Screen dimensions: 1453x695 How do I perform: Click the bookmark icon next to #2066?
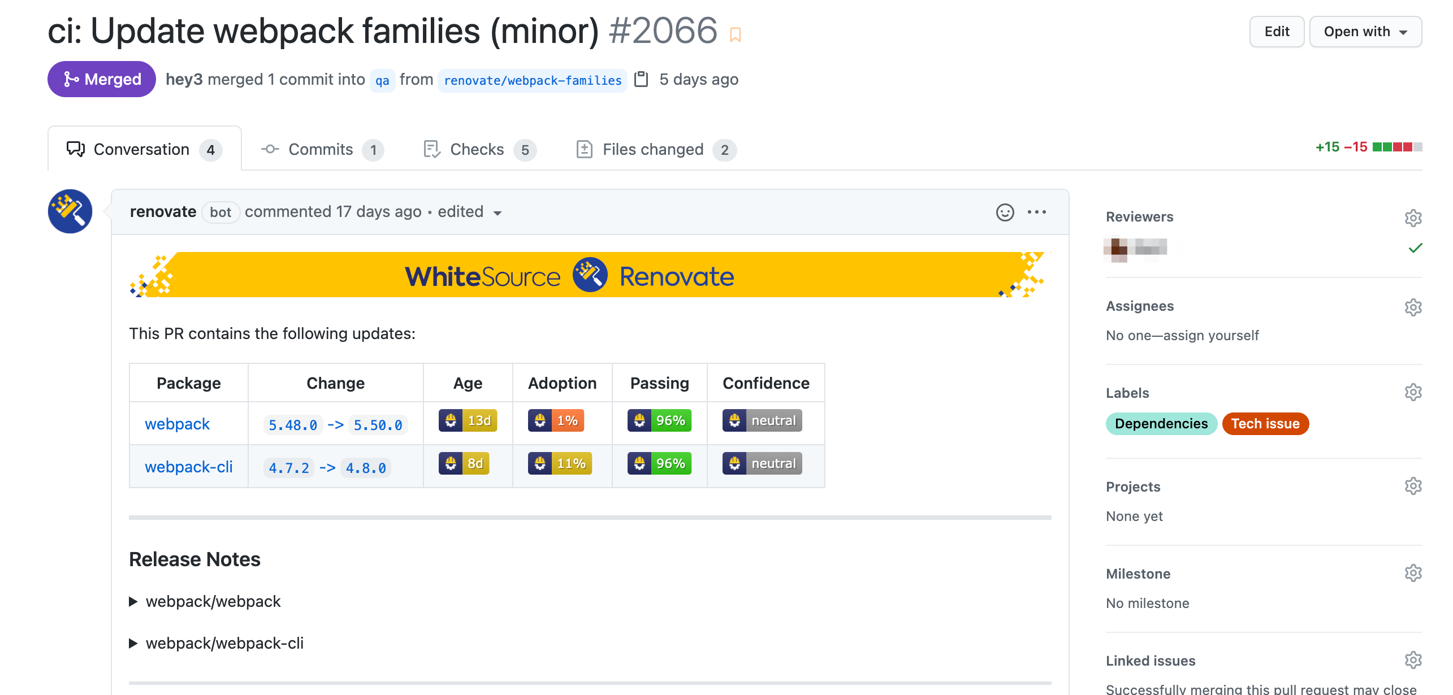(x=735, y=34)
